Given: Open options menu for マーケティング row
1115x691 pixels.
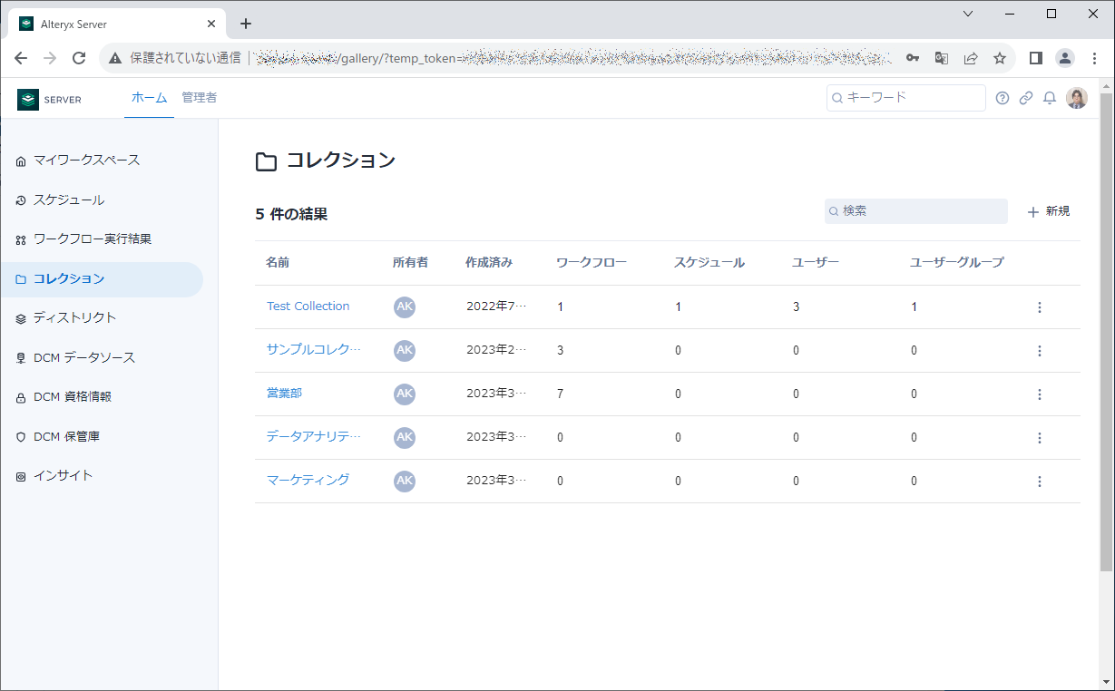Looking at the screenshot, I should point(1040,482).
